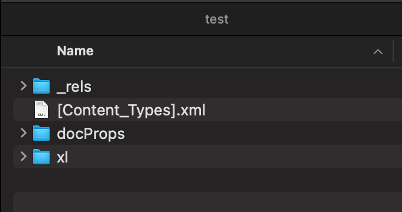The image size is (402, 212).
Task: Expand the _rels folder disclosure arrow
Action: click(x=23, y=86)
